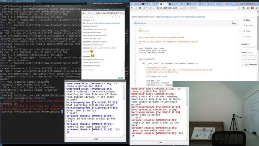The width and height of the screenshot is (259, 146).
Task: Click the CLEAR button in red chat window
Action: point(159,142)
